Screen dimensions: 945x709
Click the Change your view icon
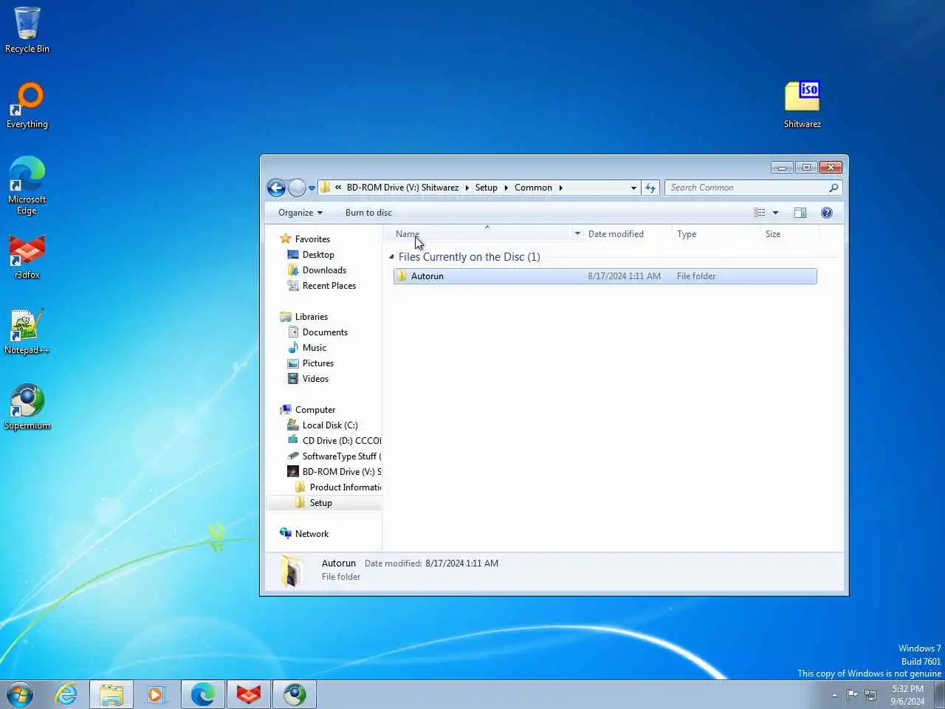(x=759, y=213)
